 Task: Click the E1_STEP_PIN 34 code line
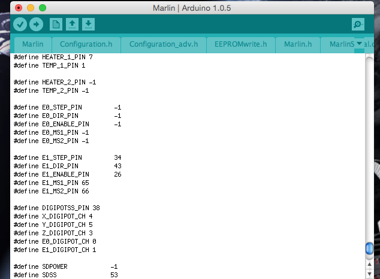click(67, 157)
